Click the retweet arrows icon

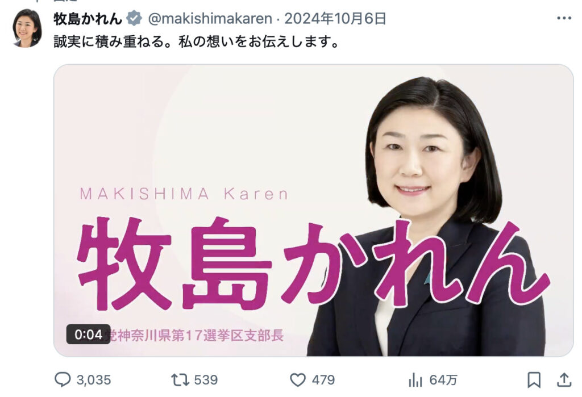[x=180, y=380]
